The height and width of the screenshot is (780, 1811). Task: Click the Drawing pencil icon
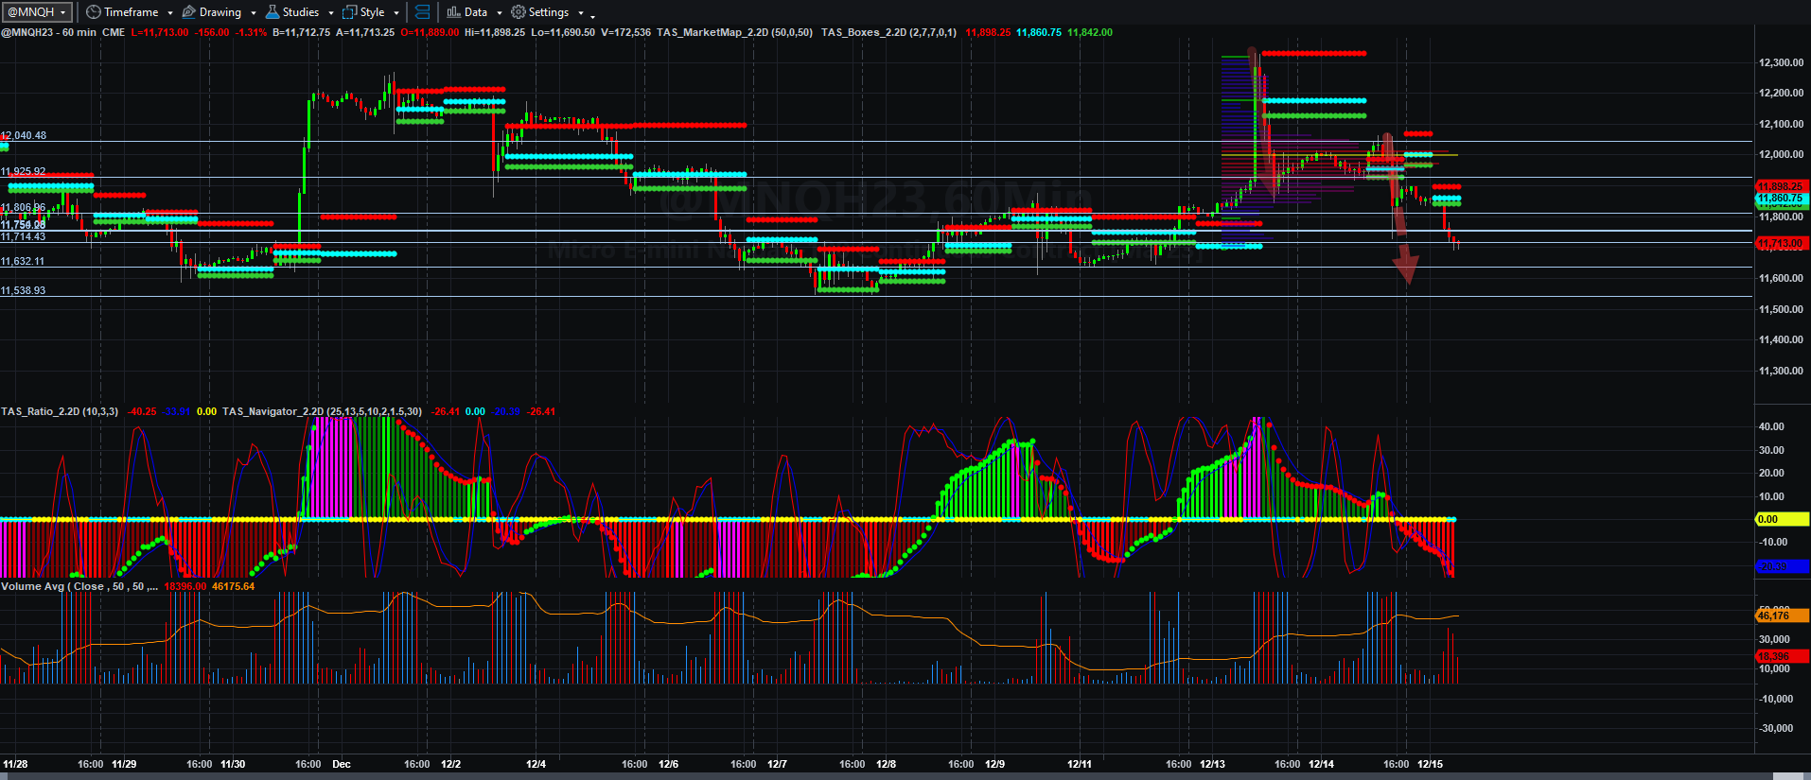pyautogui.click(x=189, y=12)
